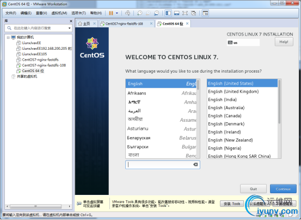Select English (United States) locale
Viewport: 301px width, 220px height.
coord(242,84)
